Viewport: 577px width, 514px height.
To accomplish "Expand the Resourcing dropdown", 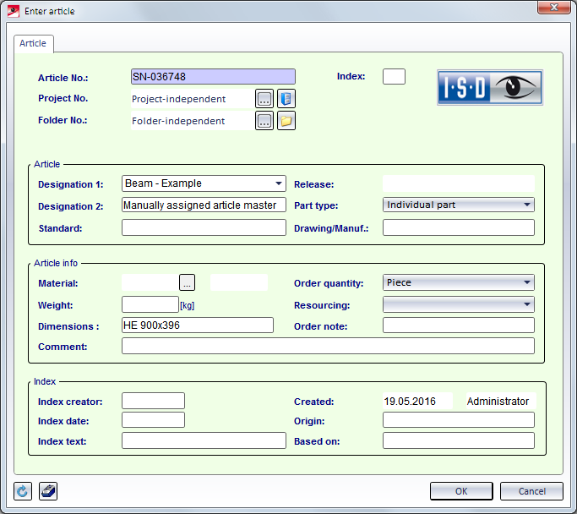I will coord(526,304).
